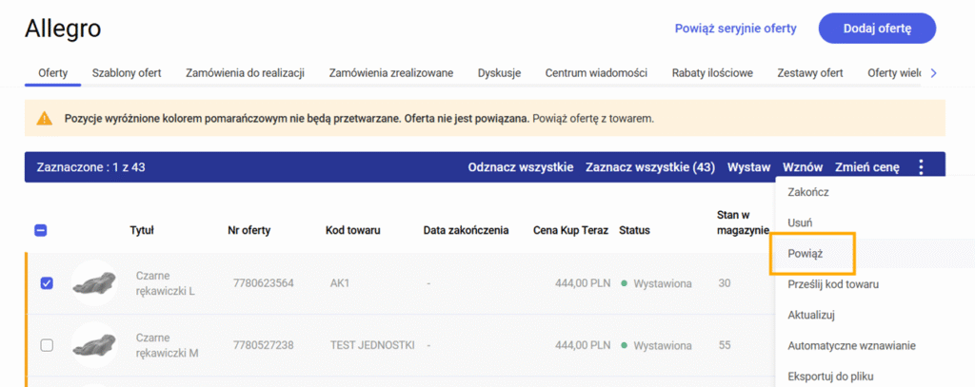
Task: Click Odznacz wszystkie in the selection bar
Action: [520, 167]
